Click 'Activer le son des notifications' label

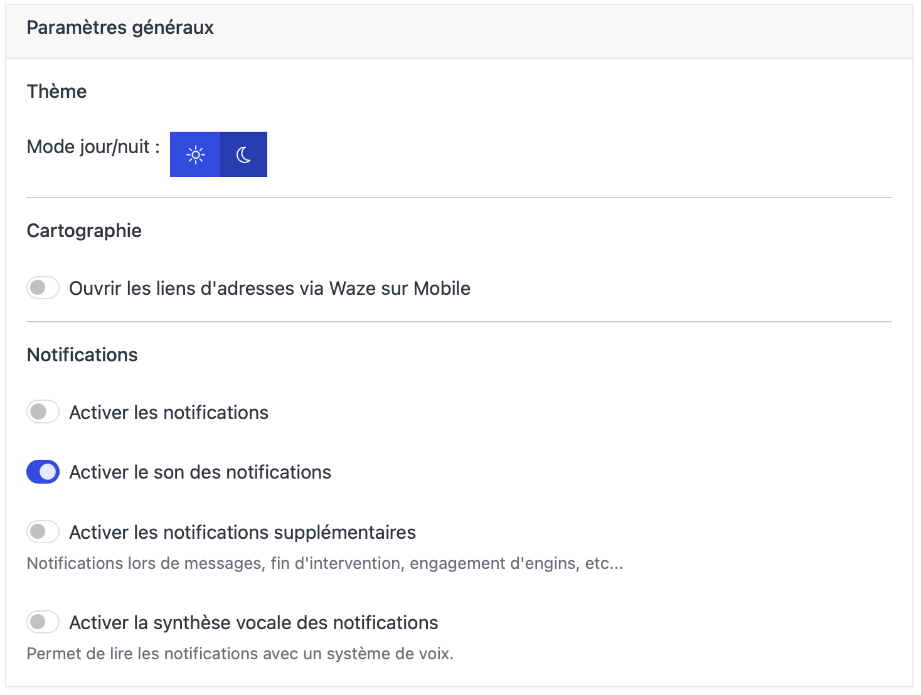200,472
